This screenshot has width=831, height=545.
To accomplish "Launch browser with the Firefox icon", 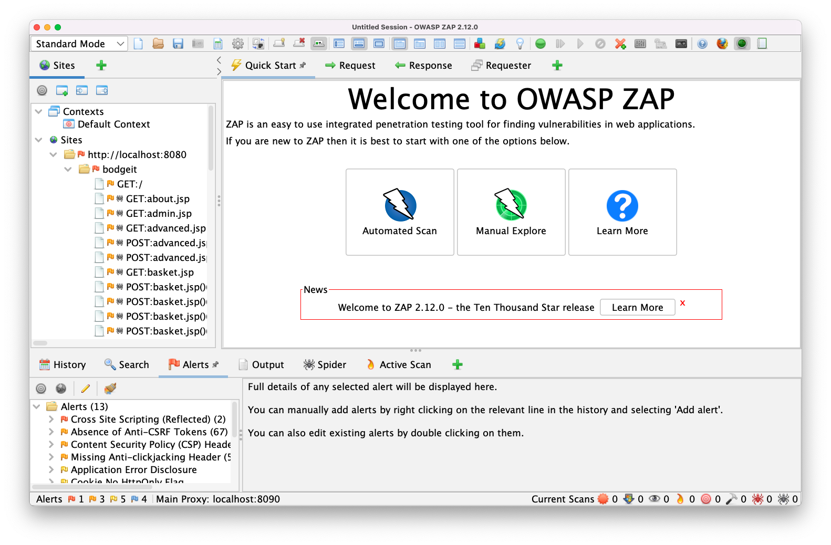I will (722, 44).
